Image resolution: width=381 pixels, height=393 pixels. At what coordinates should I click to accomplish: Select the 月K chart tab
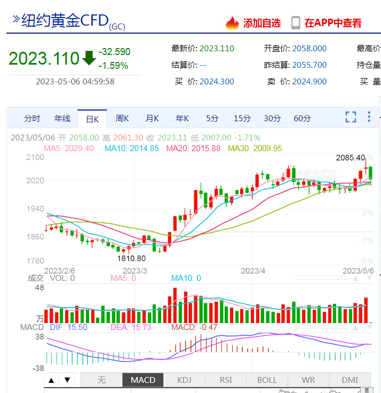[152, 119]
